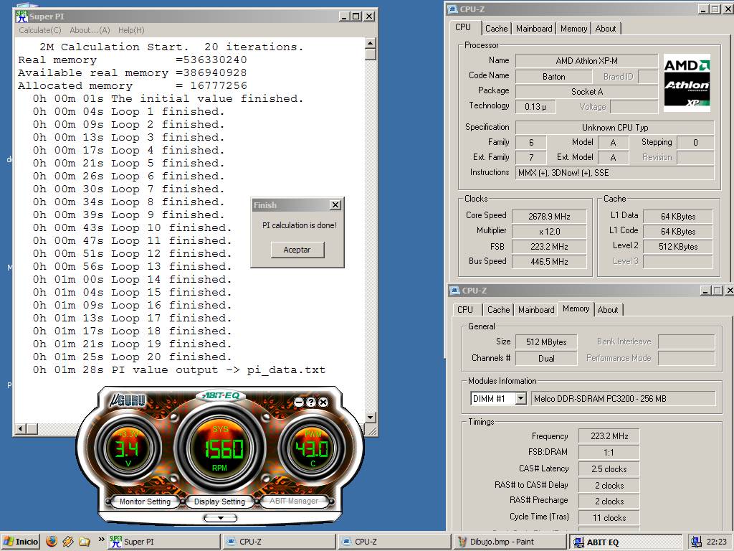The height and width of the screenshot is (551, 734).
Task: Expand the ABIT EQ panel down arrow
Action: click(x=221, y=518)
